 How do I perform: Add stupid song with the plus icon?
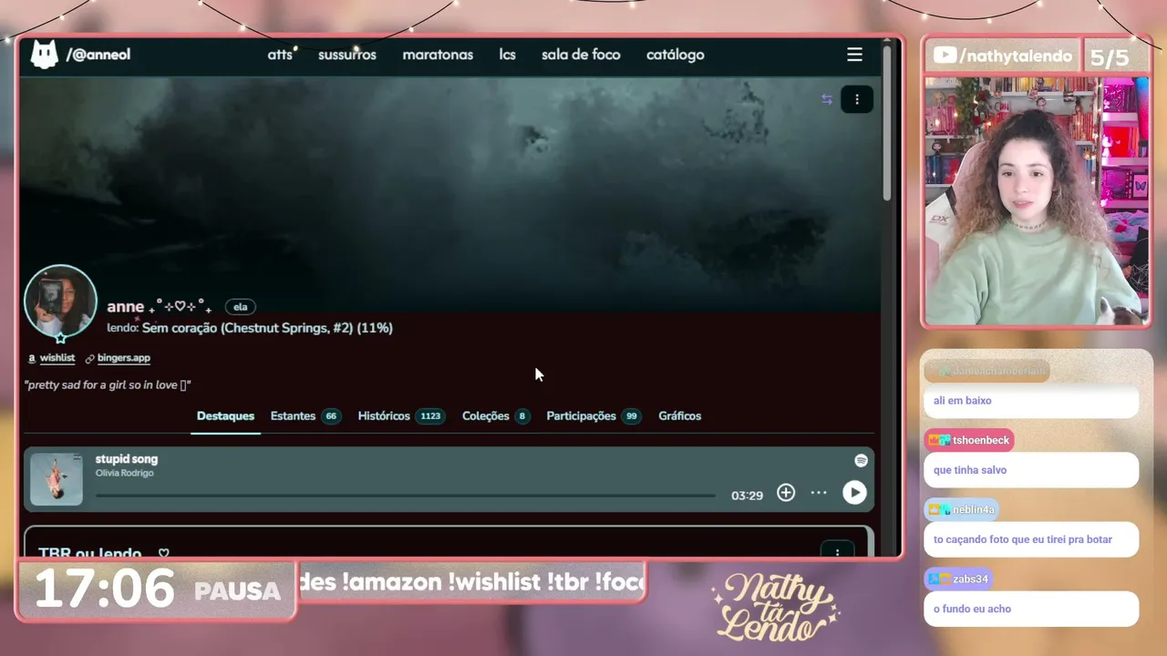786,493
